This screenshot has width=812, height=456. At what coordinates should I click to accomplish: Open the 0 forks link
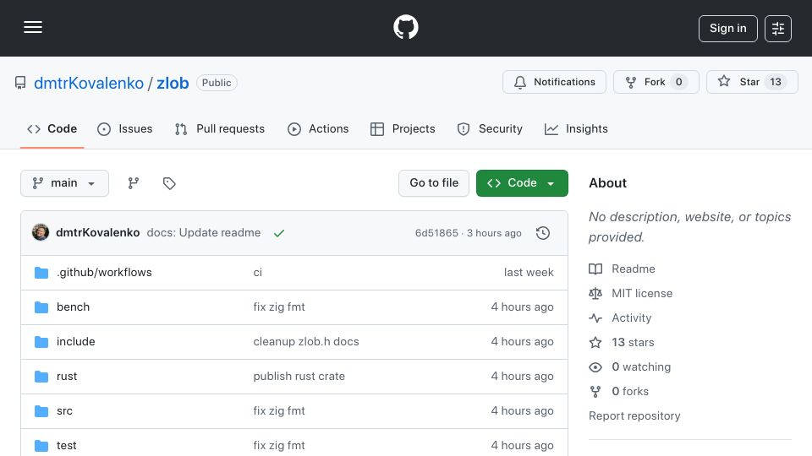[x=630, y=391]
